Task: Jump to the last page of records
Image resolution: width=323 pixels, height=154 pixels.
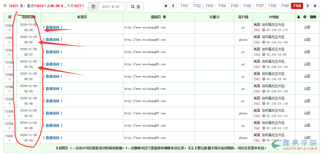Action: [315, 6]
